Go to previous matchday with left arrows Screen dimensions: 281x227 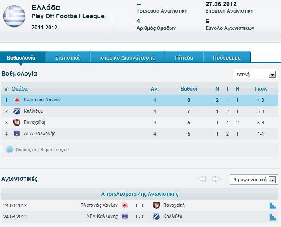pos(202,179)
